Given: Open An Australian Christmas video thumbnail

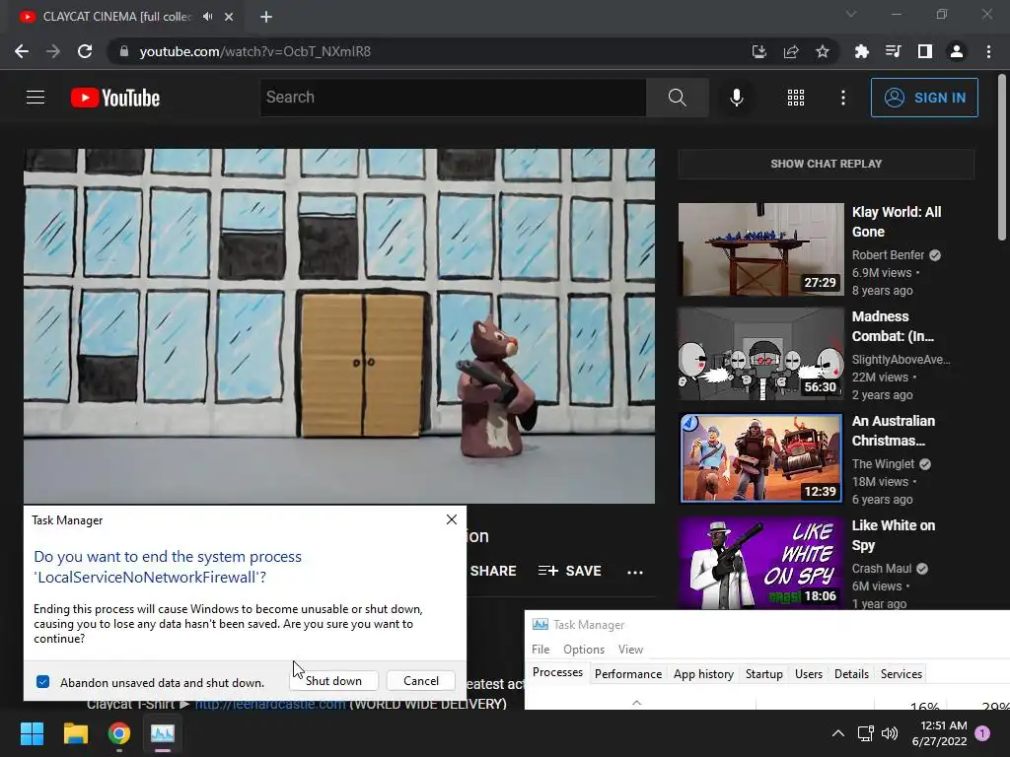Looking at the screenshot, I should [760, 457].
